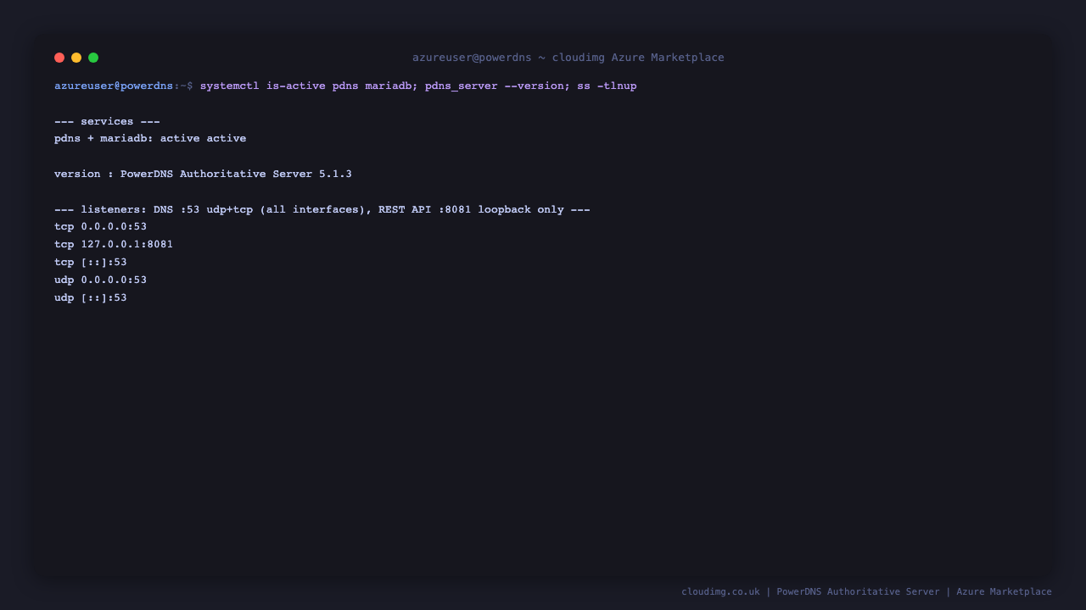Click the 'systemctl is-active pdns mariadb' command text
This screenshot has width=1086, height=610.
pos(305,86)
